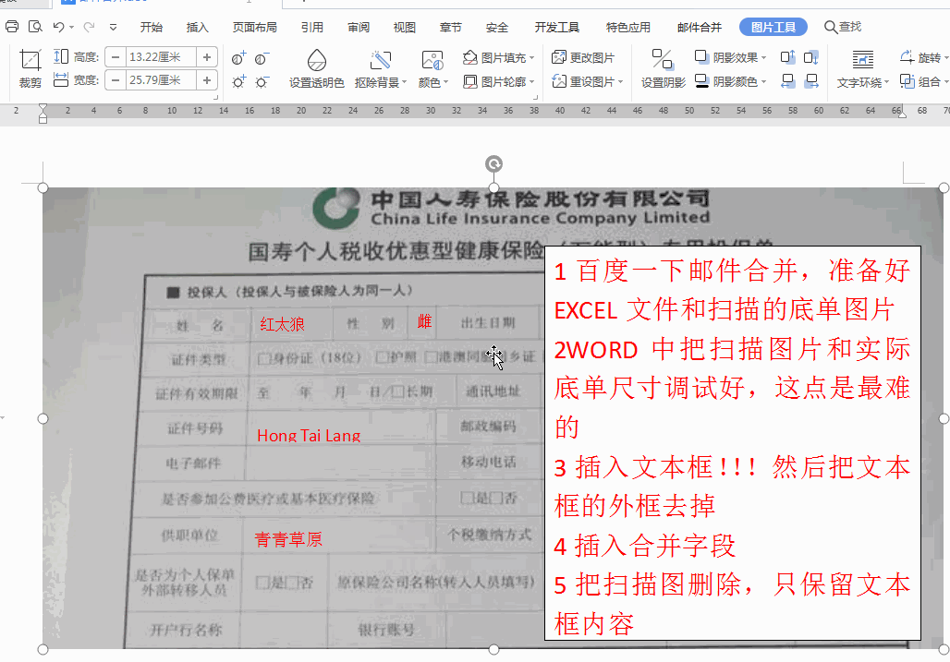The image size is (950, 662).
Task: Switch to the 邮件合并 tab
Action: [700, 27]
